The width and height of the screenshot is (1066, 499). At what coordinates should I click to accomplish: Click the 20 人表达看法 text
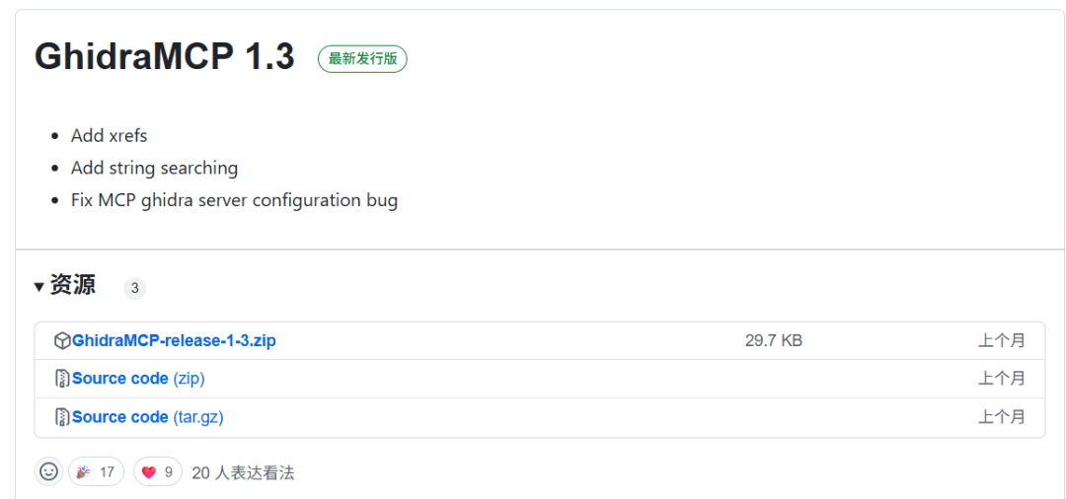(244, 473)
